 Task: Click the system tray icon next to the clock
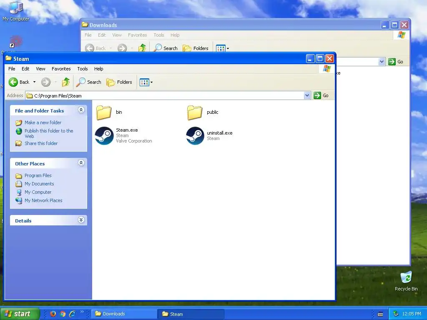(x=396, y=314)
